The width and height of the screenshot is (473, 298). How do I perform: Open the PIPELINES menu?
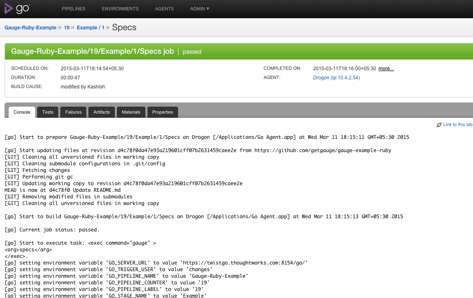(x=74, y=9)
